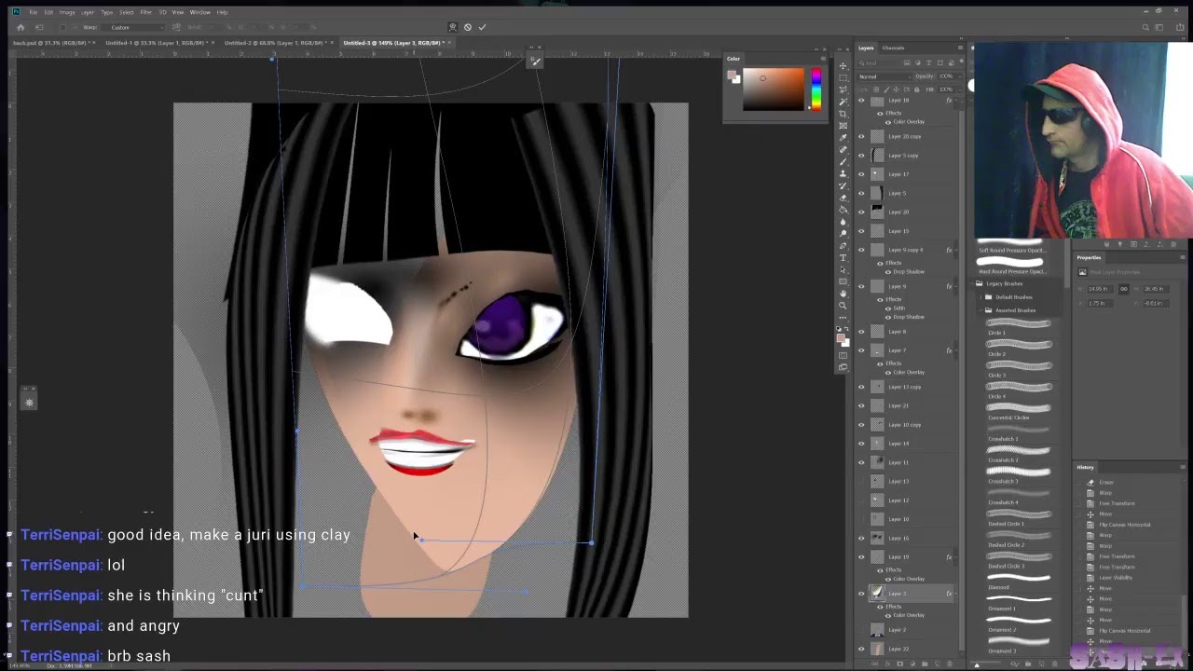Go to Eraser history state
The image size is (1193, 671).
click(1106, 483)
